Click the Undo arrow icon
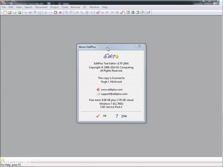Viewport: 223px width, 167px height. (66, 13)
